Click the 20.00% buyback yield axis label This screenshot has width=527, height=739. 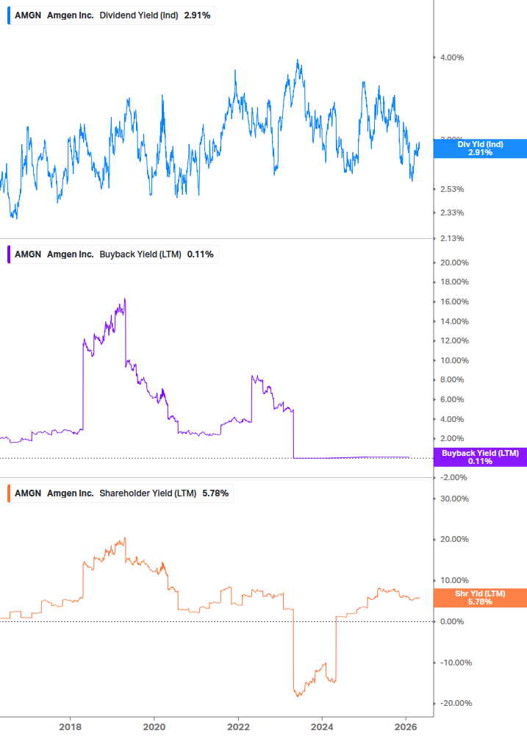[454, 263]
